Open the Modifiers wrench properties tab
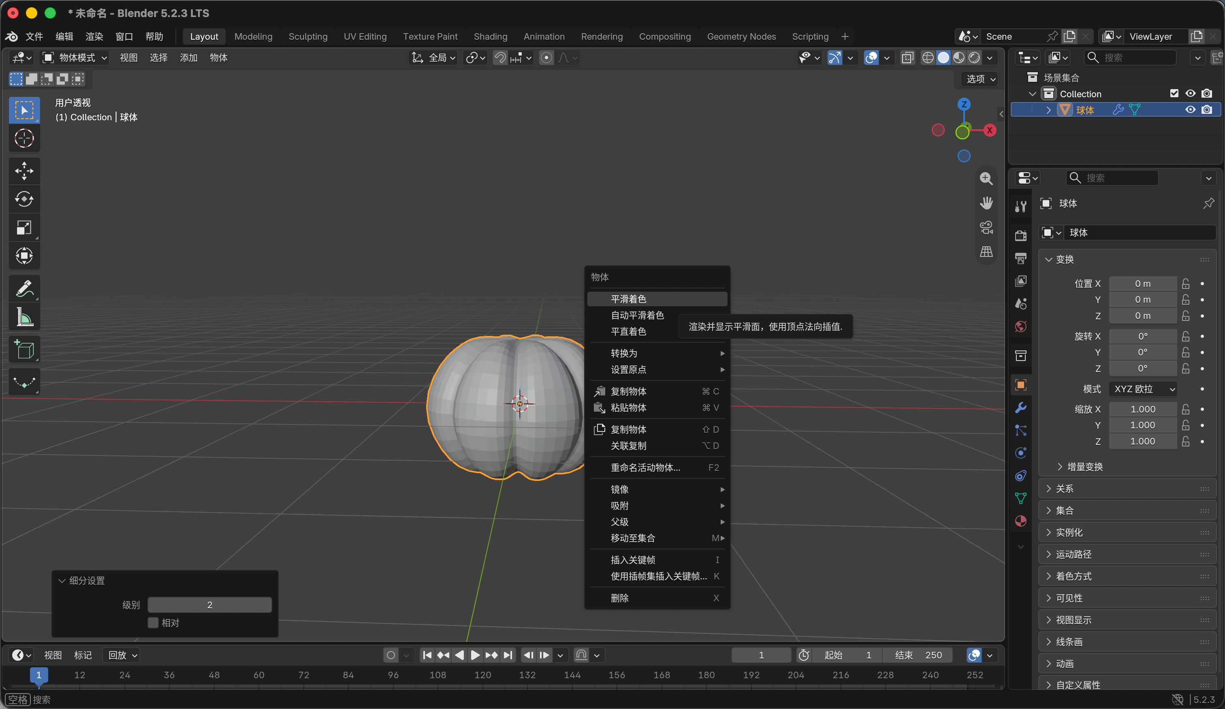Screen dimensions: 1225x709 (x=1020, y=408)
